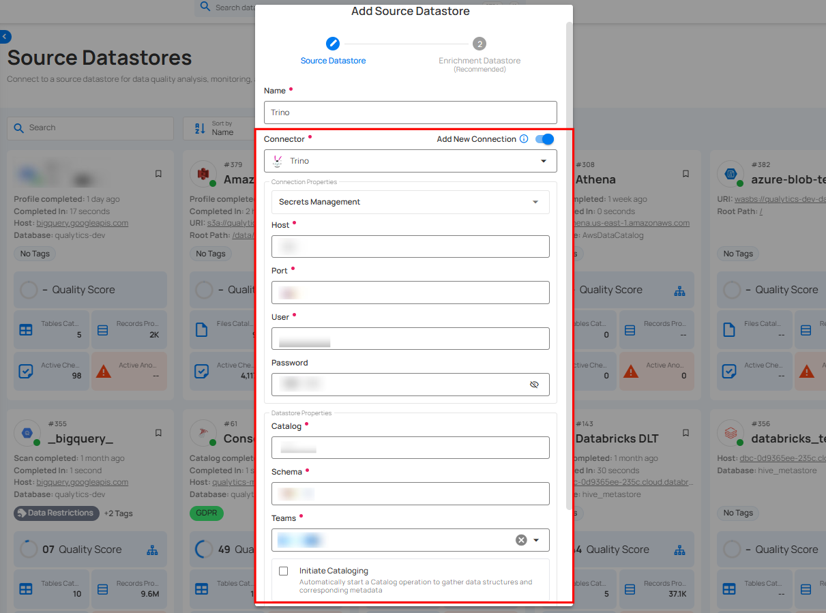Click the step 2 Enrichment Datastore circle
Screen dimensions: 826x613
coord(480,44)
